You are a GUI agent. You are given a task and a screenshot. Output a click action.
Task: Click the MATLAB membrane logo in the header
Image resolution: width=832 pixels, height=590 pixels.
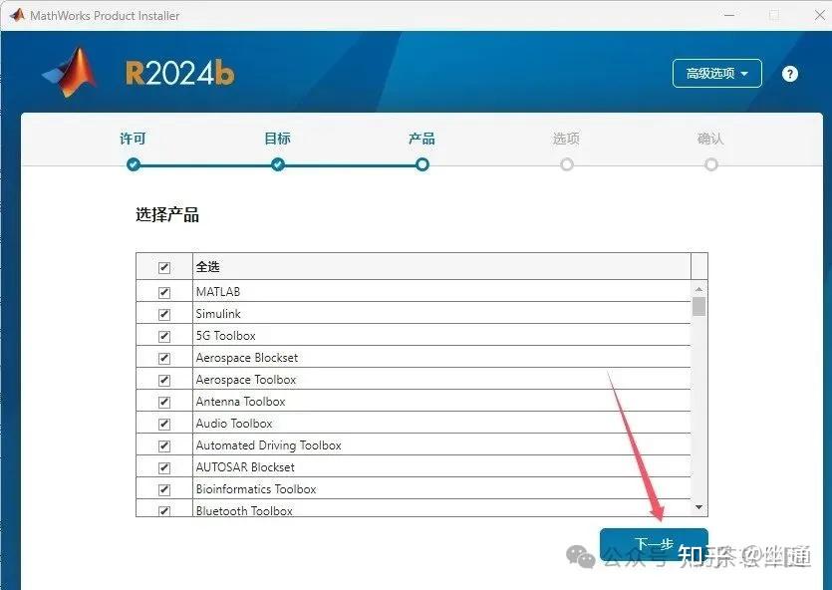(68, 75)
